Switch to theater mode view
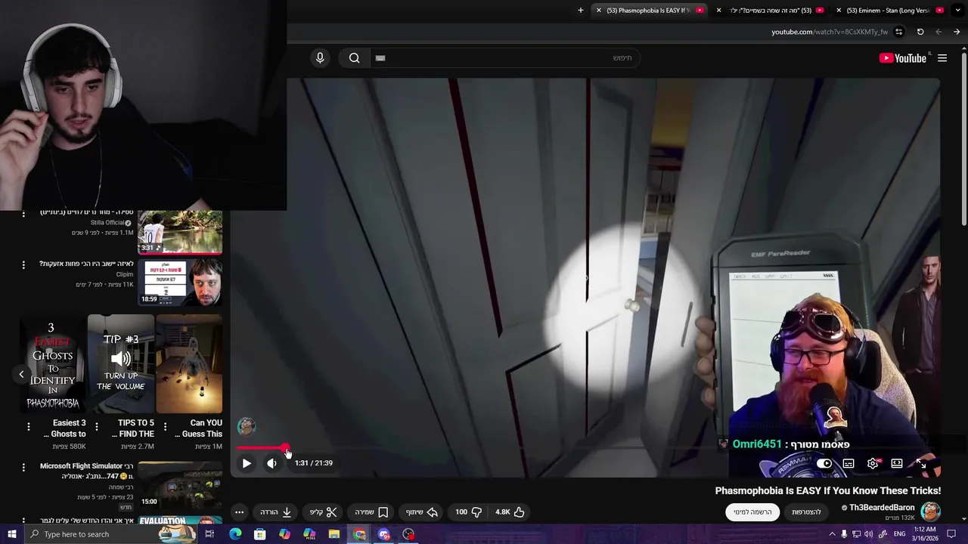The image size is (968, 544). (x=897, y=463)
